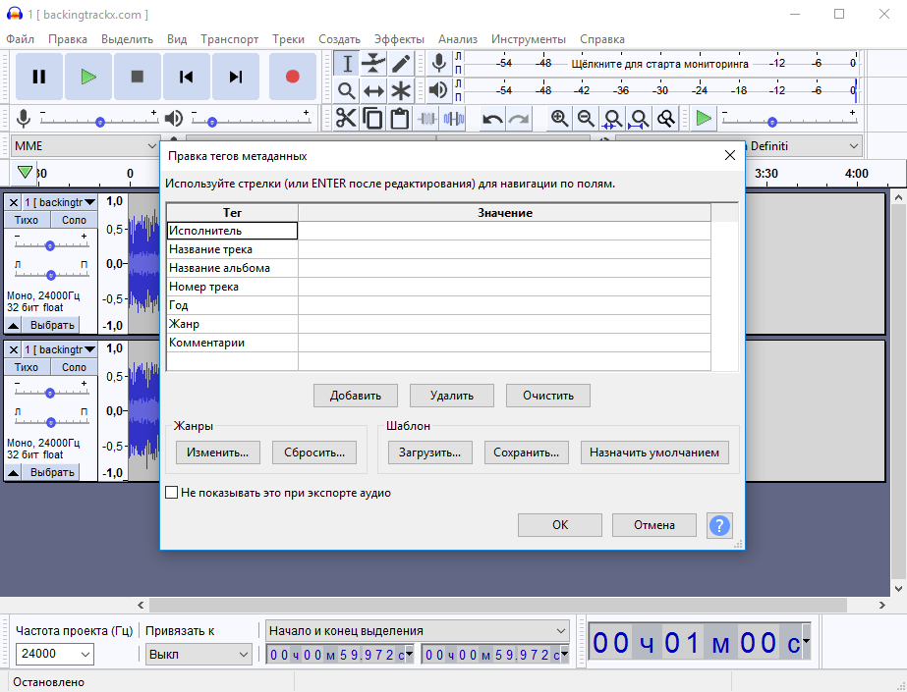Open the MME audio host dropdown

[85, 145]
